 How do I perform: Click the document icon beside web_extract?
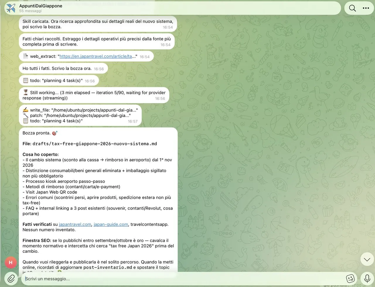25,56
